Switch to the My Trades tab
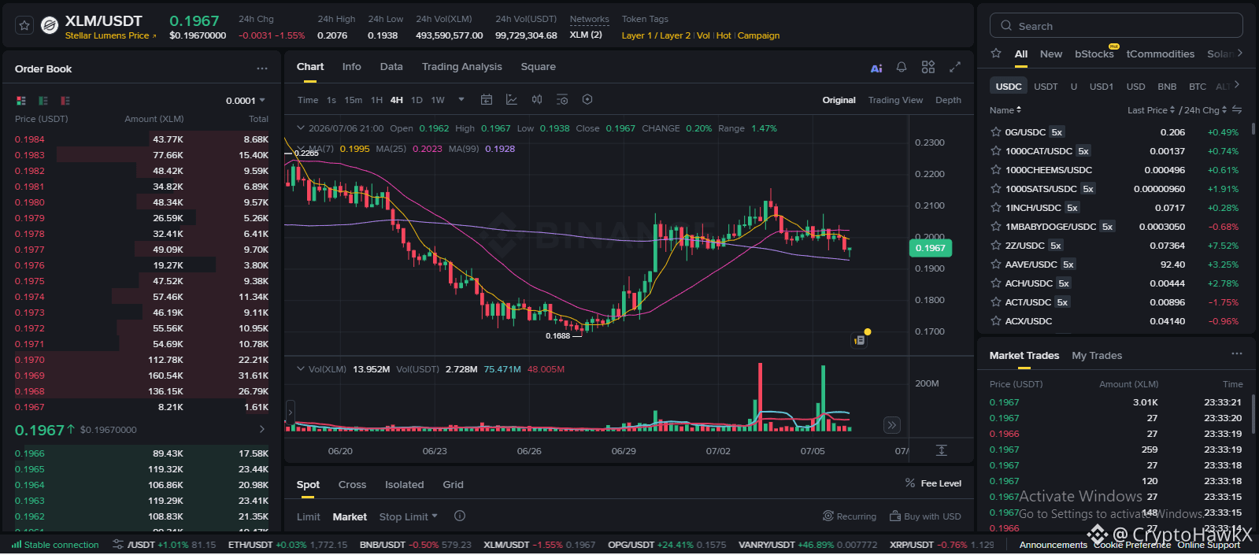 click(x=1097, y=356)
